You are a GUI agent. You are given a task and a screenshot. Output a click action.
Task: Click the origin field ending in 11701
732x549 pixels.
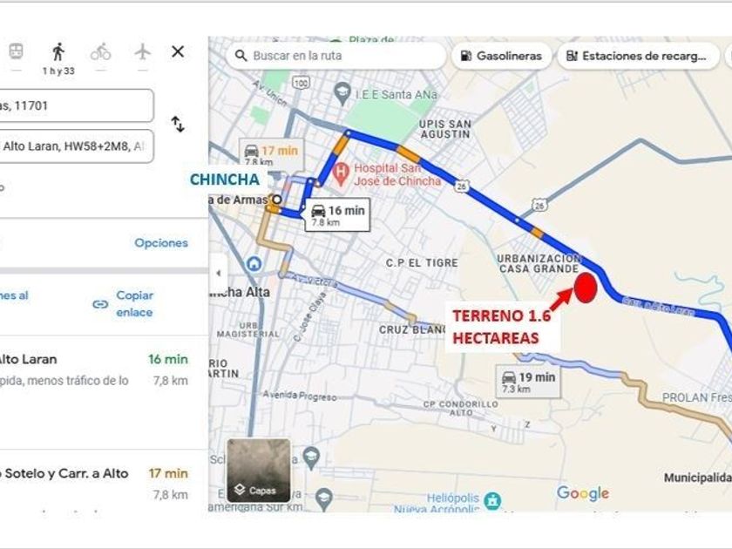[77, 105]
